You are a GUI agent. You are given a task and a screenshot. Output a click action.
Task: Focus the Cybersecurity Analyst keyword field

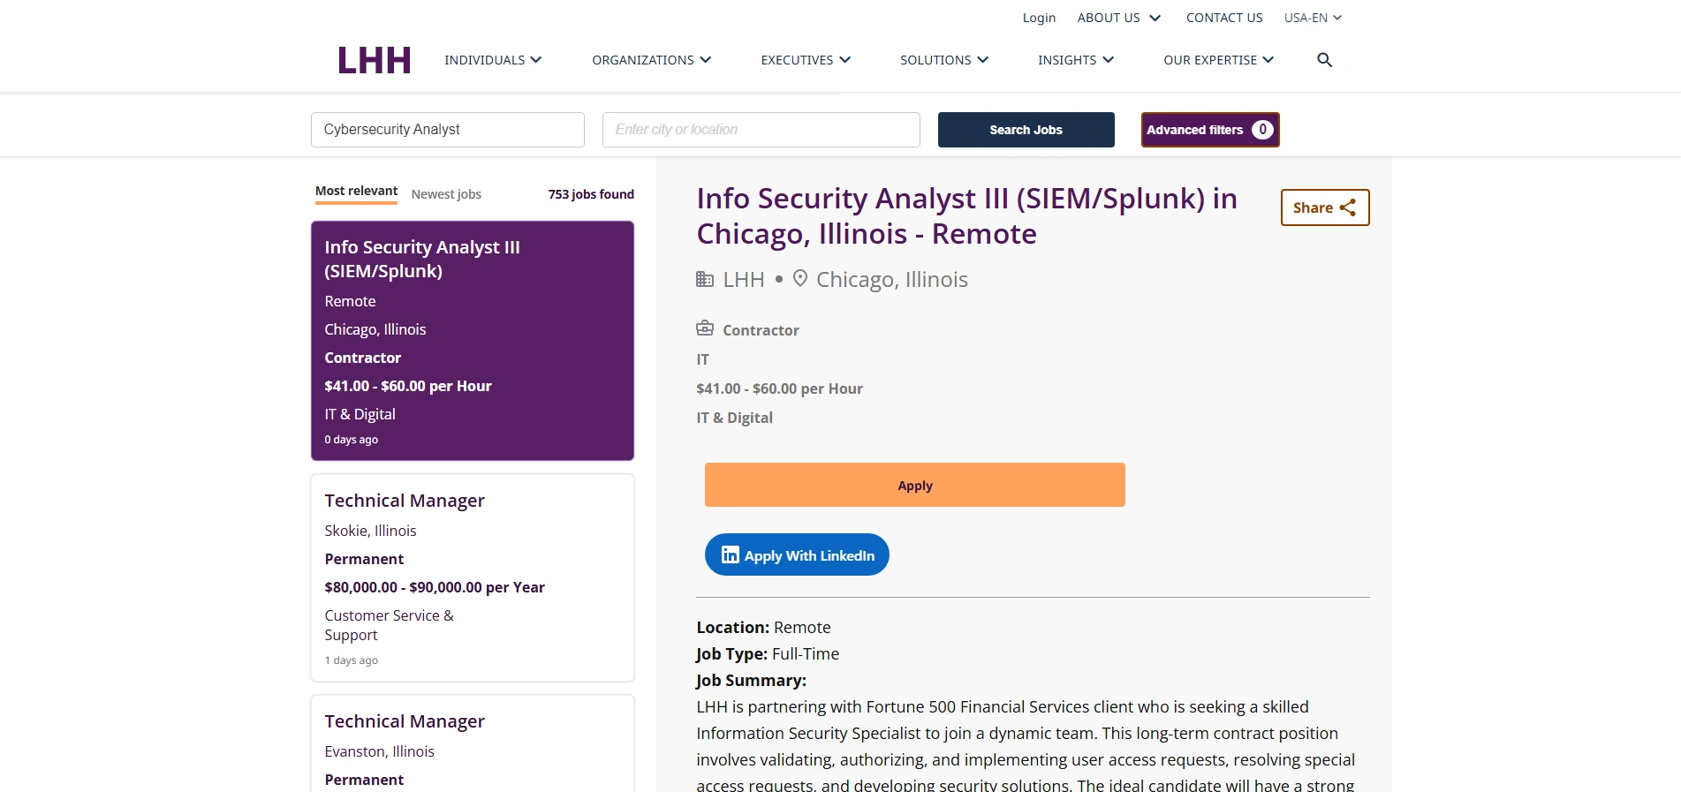pyautogui.click(x=448, y=130)
